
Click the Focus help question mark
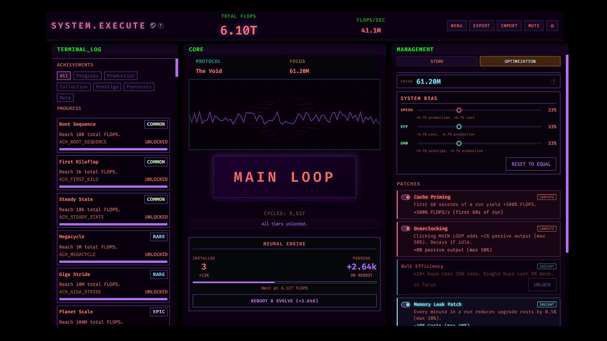[x=553, y=81]
